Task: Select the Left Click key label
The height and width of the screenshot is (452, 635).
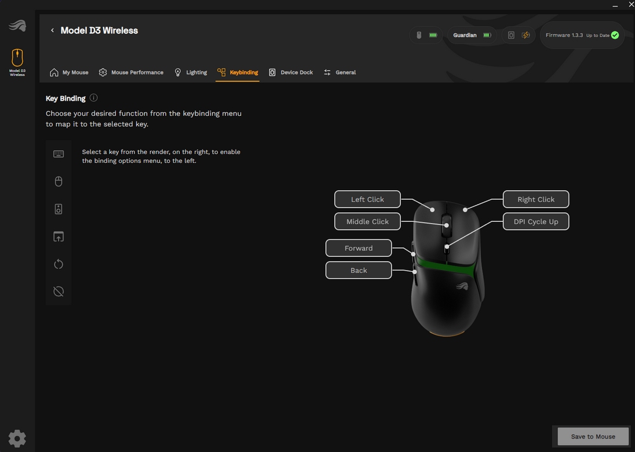Action: (x=367, y=199)
